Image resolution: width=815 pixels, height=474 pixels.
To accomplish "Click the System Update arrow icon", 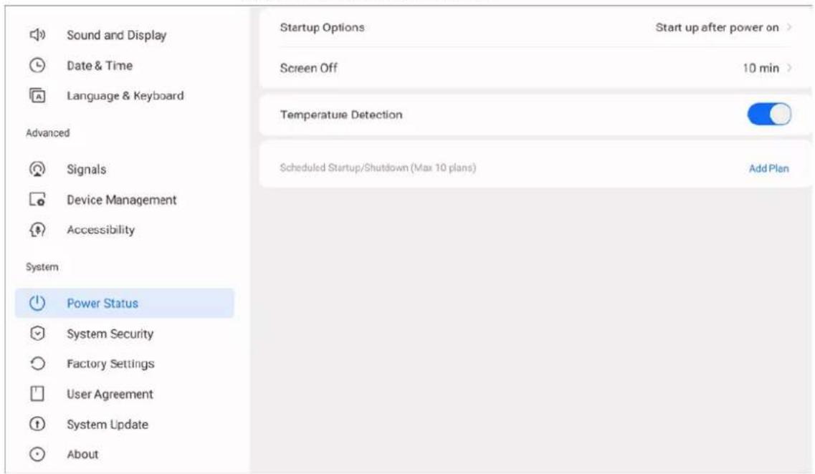I will point(37,424).
